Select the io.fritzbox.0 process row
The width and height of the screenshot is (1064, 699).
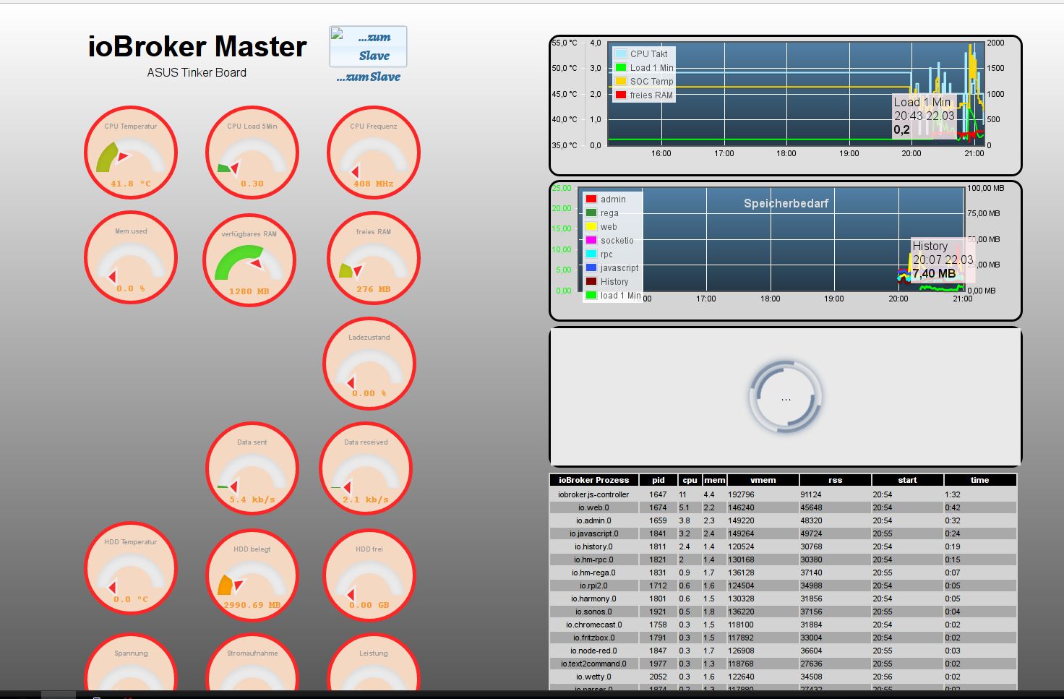(x=784, y=638)
